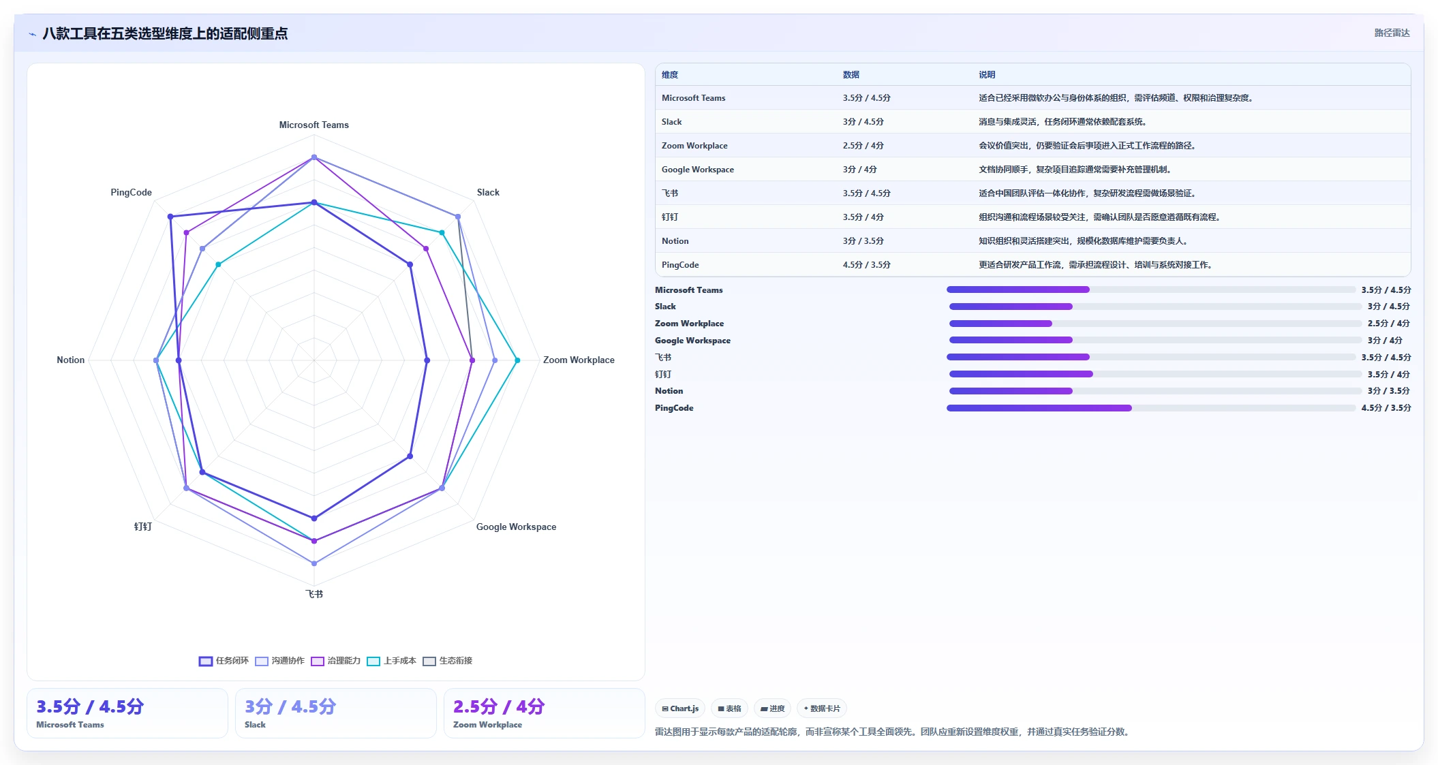The width and height of the screenshot is (1438, 765).
Task: Click the header icon beside the title
Action: click(x=32, y=34)
